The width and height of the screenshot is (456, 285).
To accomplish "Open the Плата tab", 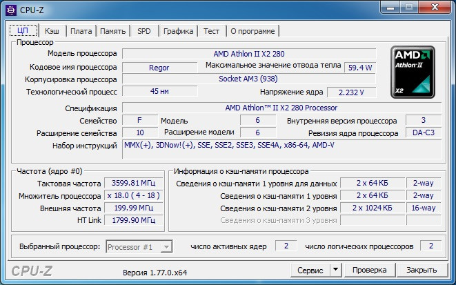I will 81,31.
